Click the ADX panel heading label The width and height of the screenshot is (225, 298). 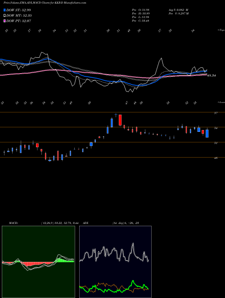pos(86,223)
